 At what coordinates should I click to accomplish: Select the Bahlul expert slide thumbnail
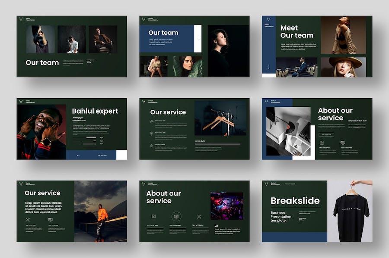coord(72,129)
